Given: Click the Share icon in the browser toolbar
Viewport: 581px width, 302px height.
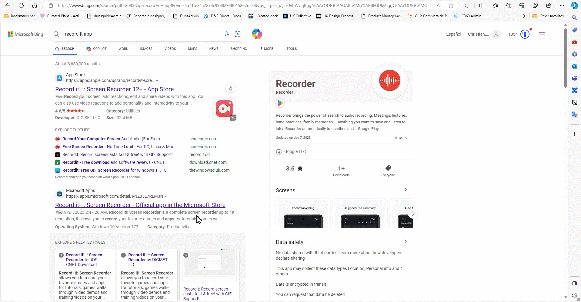Looking at the screenshot, I should [x=549, y=5].
